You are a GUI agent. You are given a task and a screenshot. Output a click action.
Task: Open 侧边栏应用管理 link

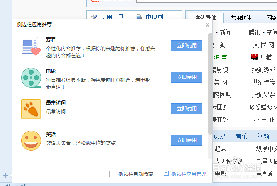(x=189, y=174)
